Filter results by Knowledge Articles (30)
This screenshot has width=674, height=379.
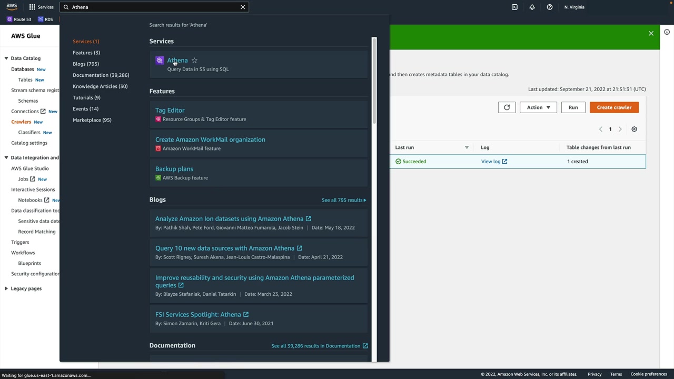coord(100,86)
